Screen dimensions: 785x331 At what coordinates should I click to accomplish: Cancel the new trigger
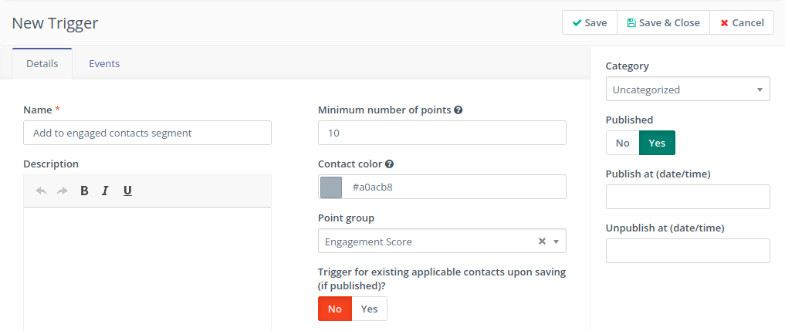coord(742,22)
